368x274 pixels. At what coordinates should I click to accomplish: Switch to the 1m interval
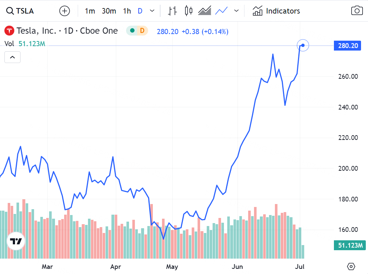tap(90, 11)
